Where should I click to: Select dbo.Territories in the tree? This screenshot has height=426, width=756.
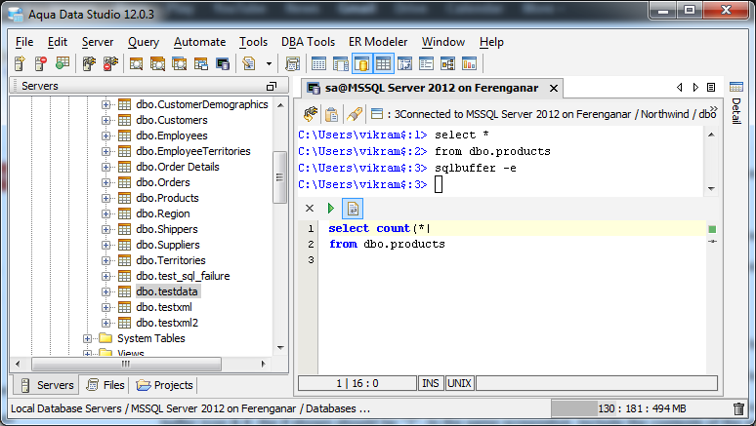click(171, 260)
